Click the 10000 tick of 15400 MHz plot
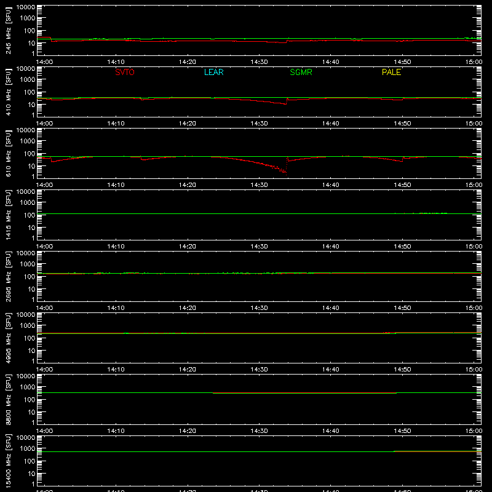This screenshot has height=492, width=492. [x=26, y=438]
